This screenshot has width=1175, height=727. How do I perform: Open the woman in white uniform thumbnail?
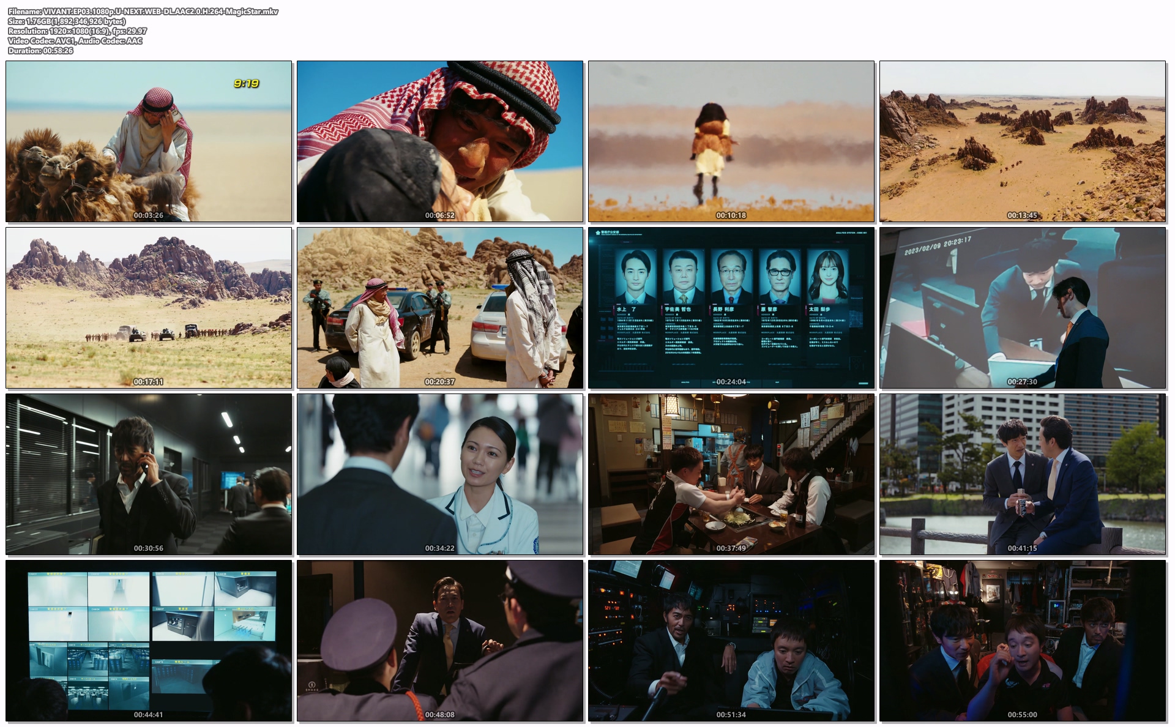coord(439,474)
